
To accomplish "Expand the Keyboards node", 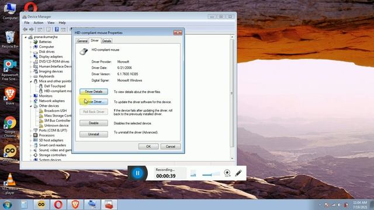I will [x=31, y=76].
